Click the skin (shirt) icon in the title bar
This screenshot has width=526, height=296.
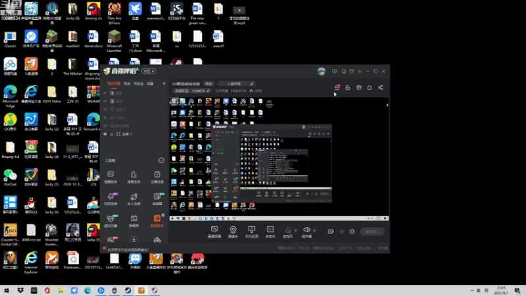pos(352,71)
